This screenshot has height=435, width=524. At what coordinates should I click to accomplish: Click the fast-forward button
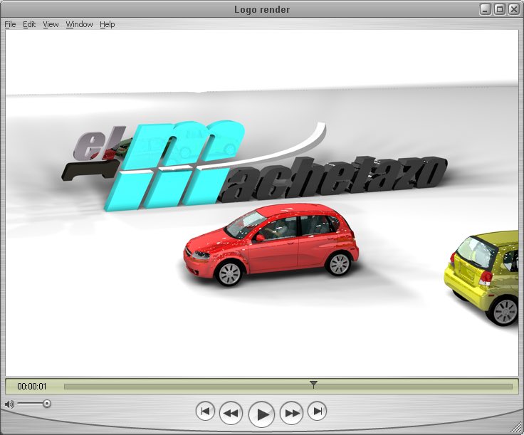click(x=291, y=413)
